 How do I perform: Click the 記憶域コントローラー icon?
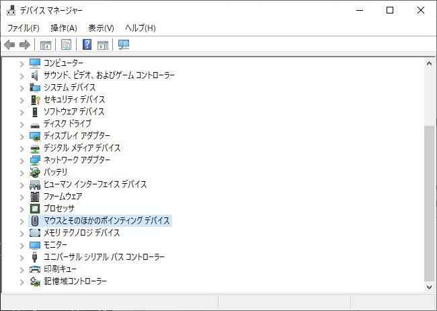click(x=35, y=281)
